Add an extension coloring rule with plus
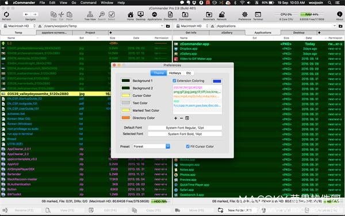 [175, 118]
